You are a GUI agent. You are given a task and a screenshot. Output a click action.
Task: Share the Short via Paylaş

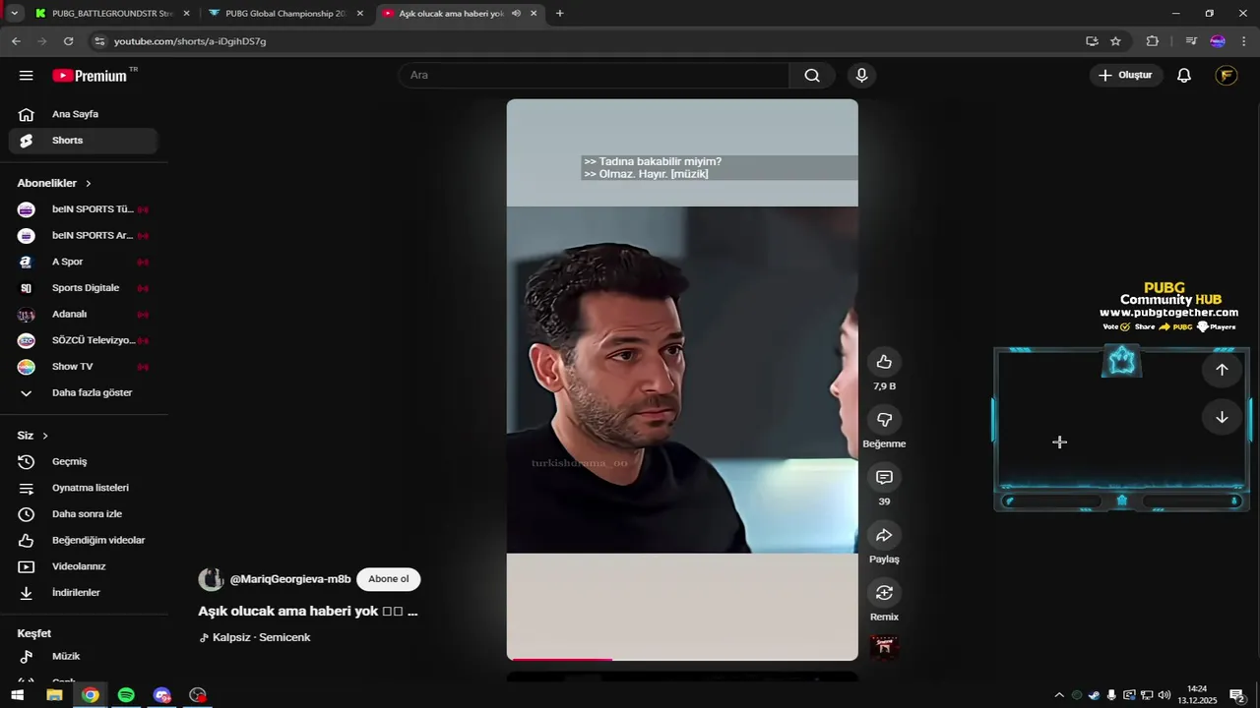click(884, 535)
